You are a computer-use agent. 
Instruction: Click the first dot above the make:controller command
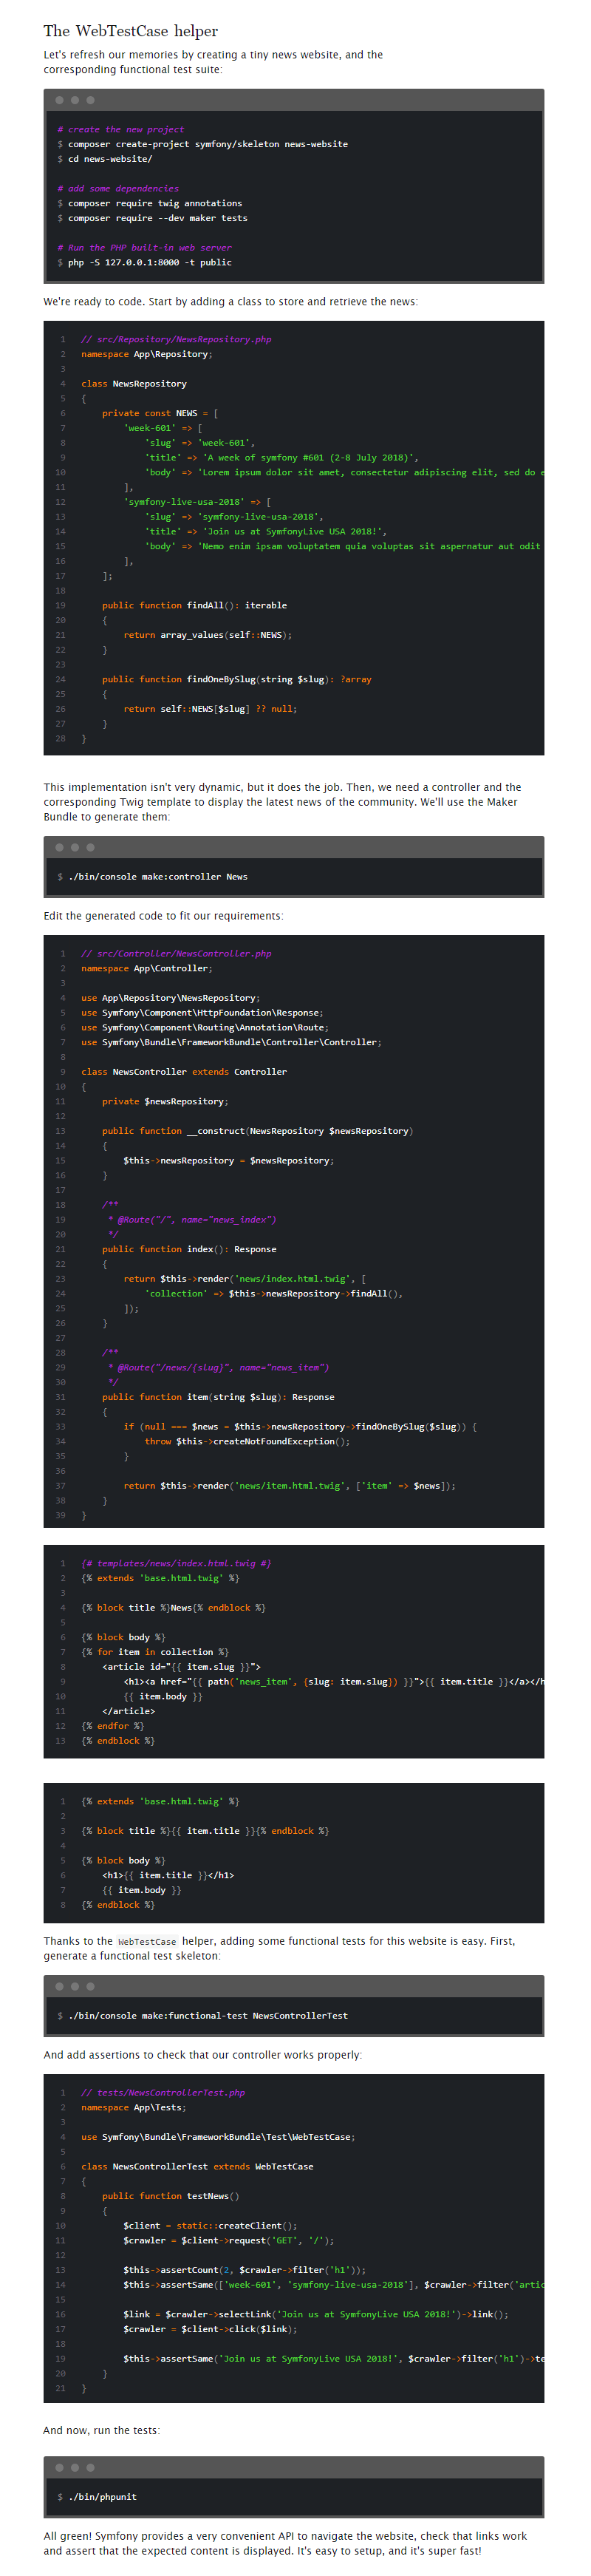click(59, 847)
